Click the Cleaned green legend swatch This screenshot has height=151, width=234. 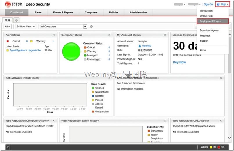[x=93, y=88]
